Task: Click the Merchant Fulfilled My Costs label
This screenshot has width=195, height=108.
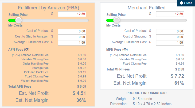Action: (114, 25)
